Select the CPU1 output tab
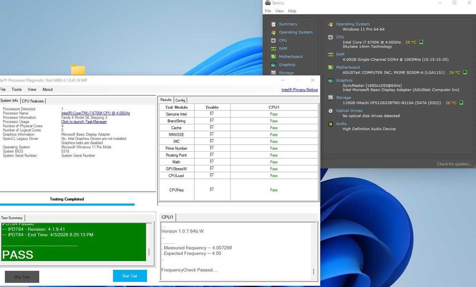This screenshot has height=287, width=476. pos(168,217)
